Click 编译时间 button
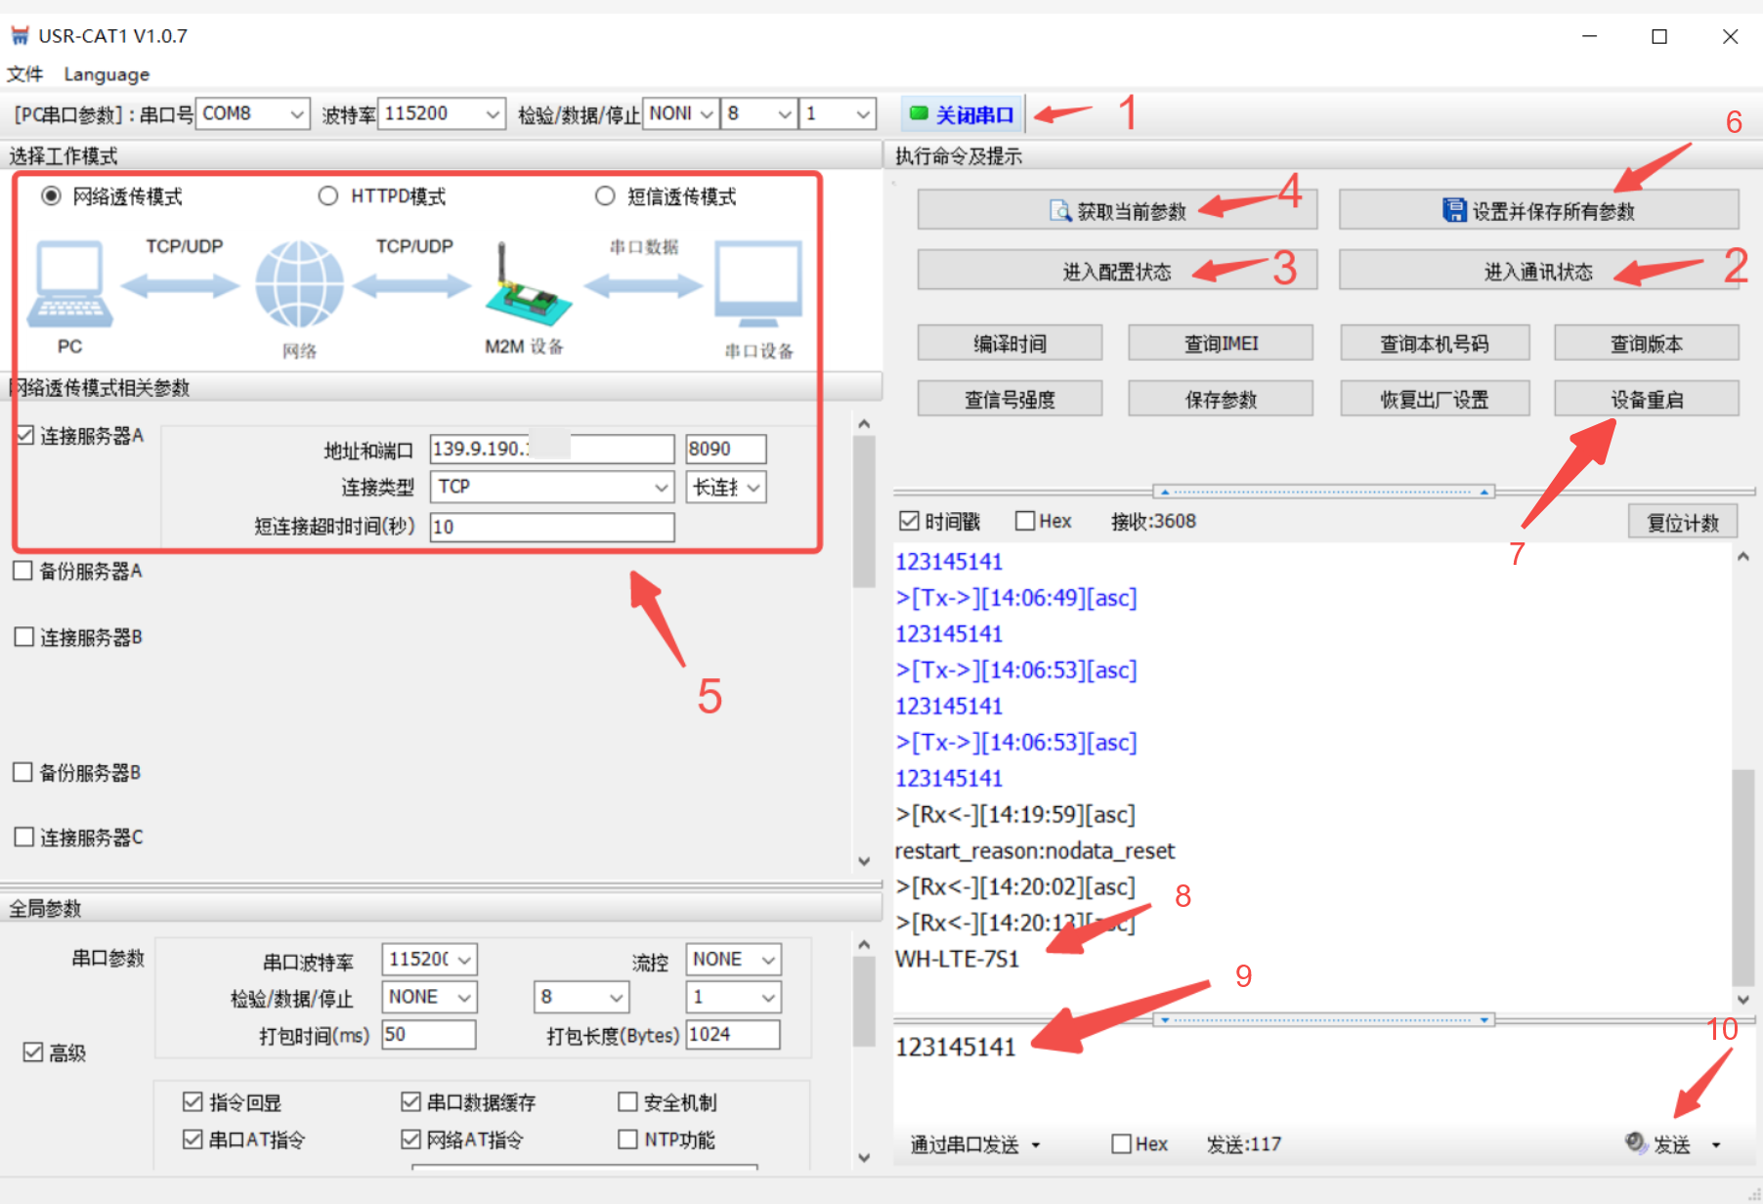 point(1010,343)
